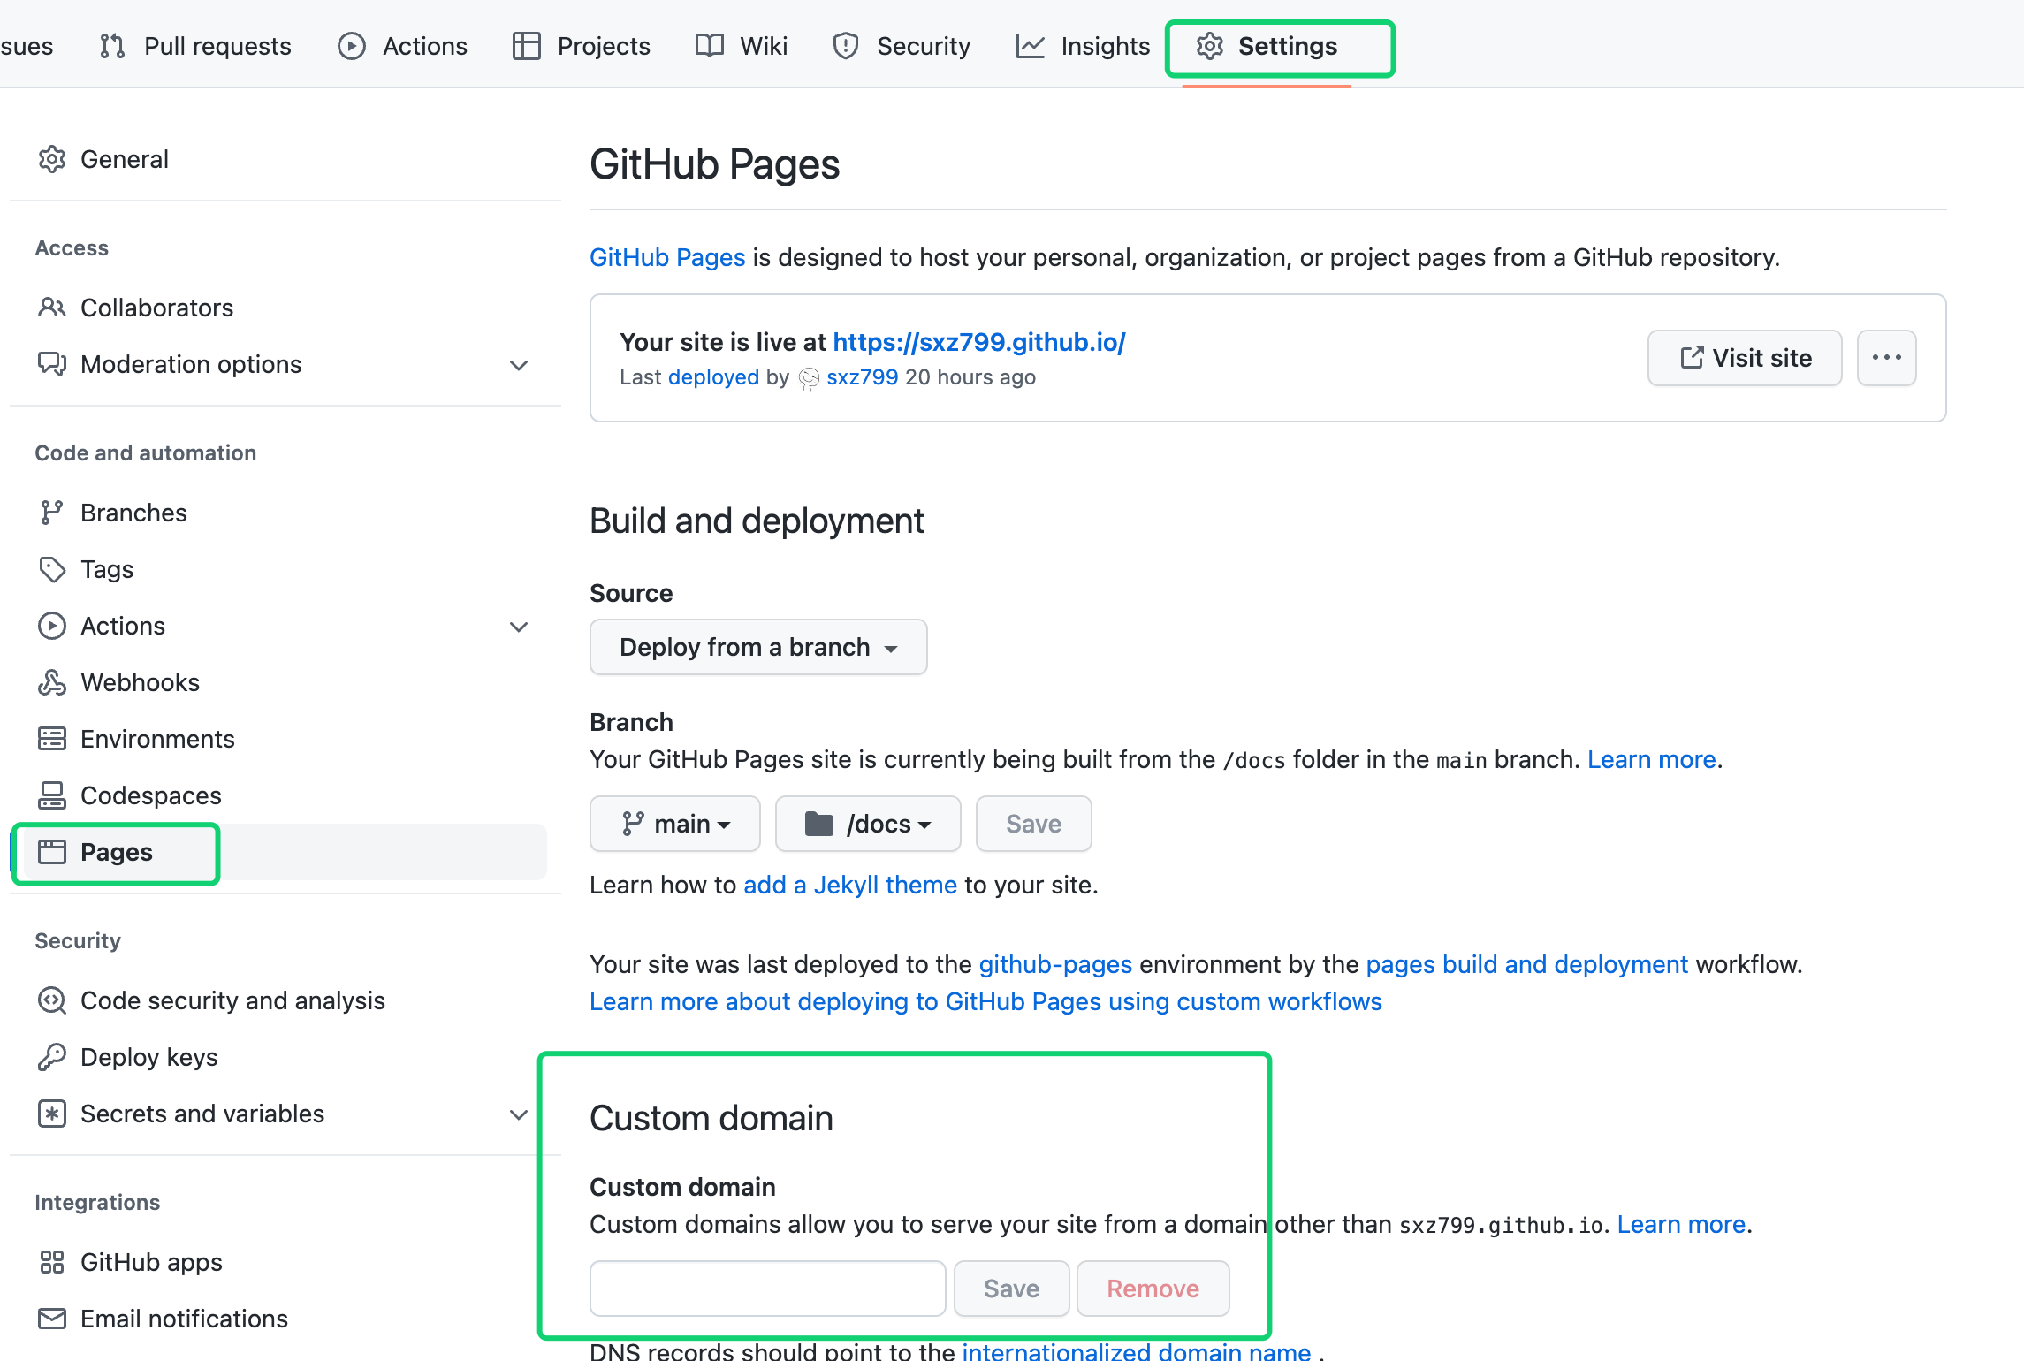Image resolution: width=2024 pixels, height=1361 pixels.
Task: Click the folder icon in the /docs selector
Action: 819,824
